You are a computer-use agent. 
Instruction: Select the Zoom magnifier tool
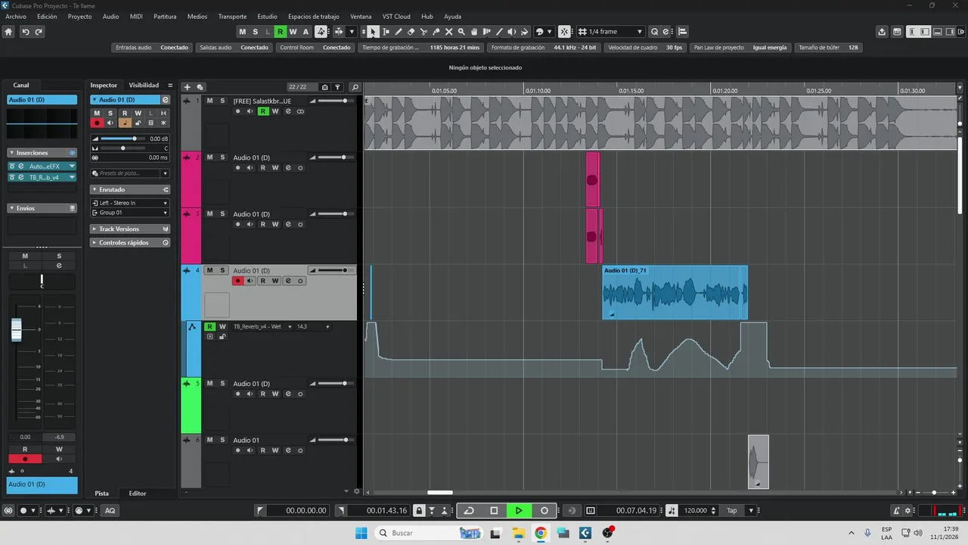[x=461, y=32]
